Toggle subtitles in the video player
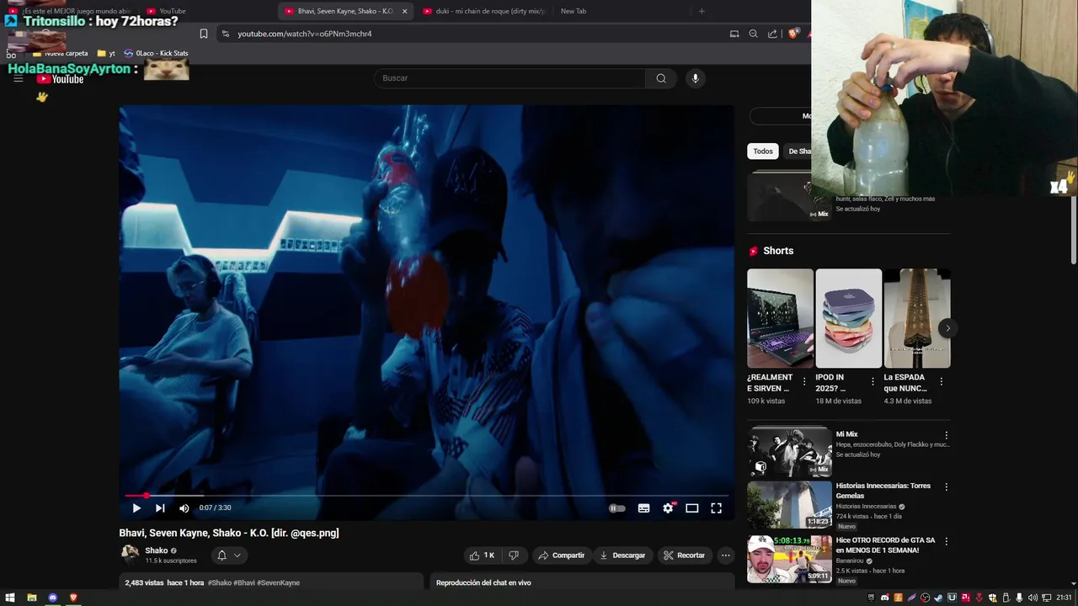The width and height of the screenshot is (1078, 606). click(x=643, y=508)
